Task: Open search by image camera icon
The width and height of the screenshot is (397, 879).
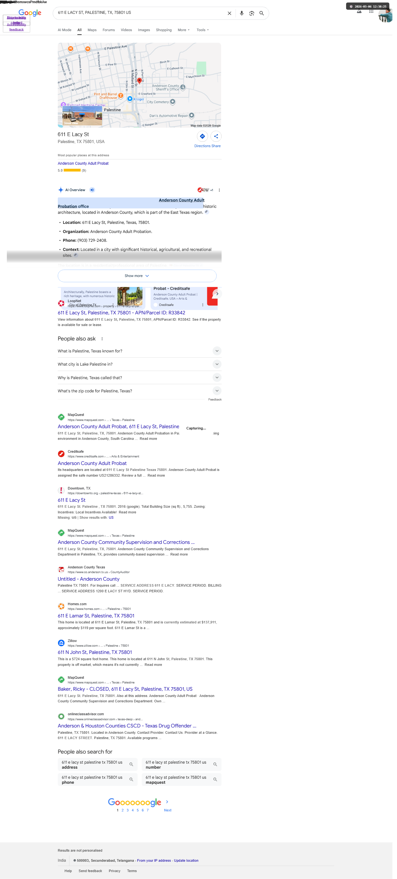Action: click(x=252, y=13)
